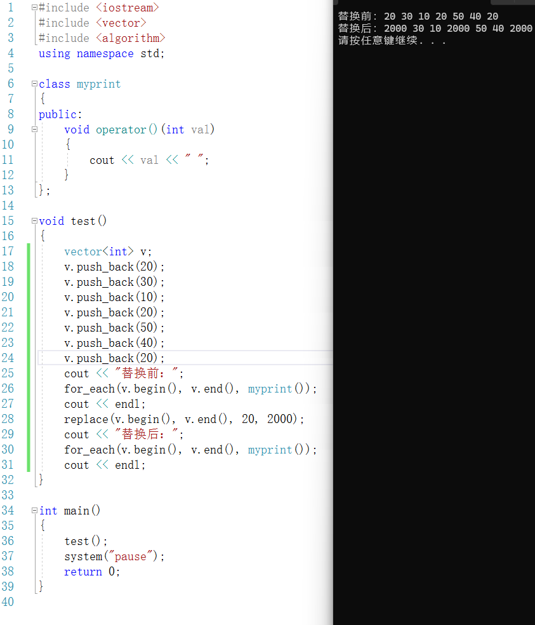Click 'v.push_back(30);' statement
Image resolution: width=535 pixels, height=625 pixels.
pos(114,282)
